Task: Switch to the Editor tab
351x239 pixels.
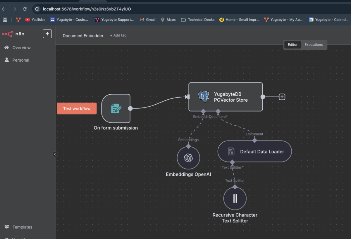Action: pyautogui.click(x=292, y=45)
